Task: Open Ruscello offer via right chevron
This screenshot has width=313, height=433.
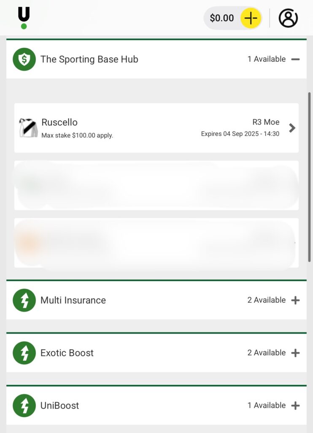Action: pos(292,128)
